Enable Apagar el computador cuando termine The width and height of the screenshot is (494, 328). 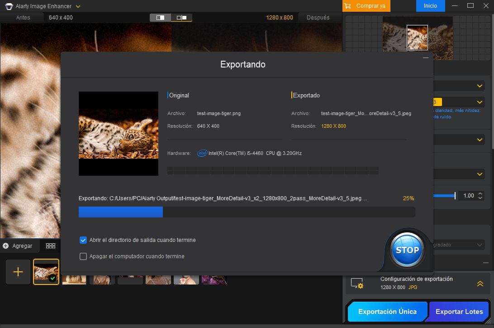[x=83, y=256]
